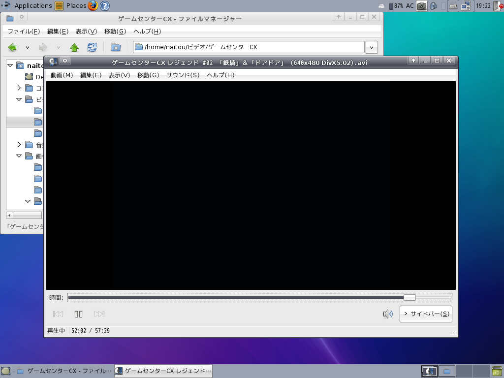Open 編集(E) menu in file manager
Screen dimensions: 504x378
(x=58, y=31)
